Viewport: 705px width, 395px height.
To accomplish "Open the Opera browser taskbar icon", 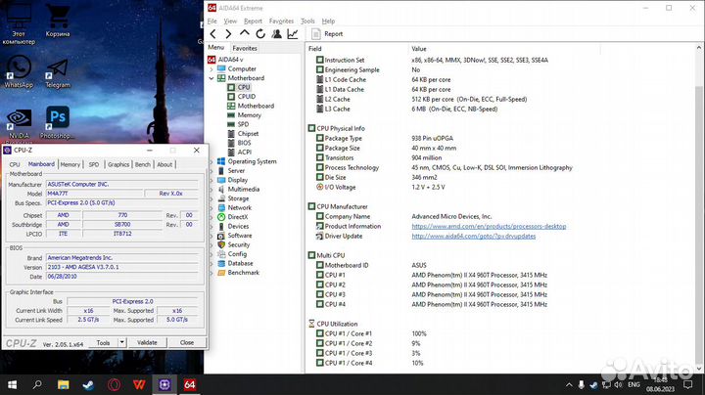I will coord(115,384).
